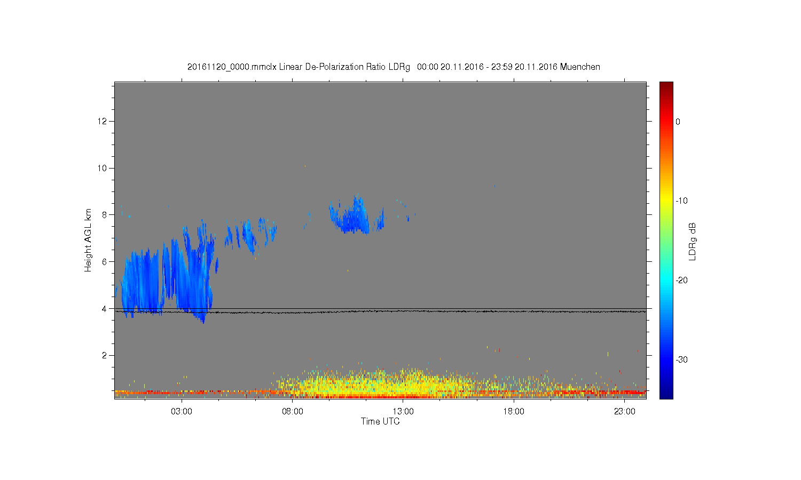
Task: Click the 03:00 time tick label
Action: 182,412
